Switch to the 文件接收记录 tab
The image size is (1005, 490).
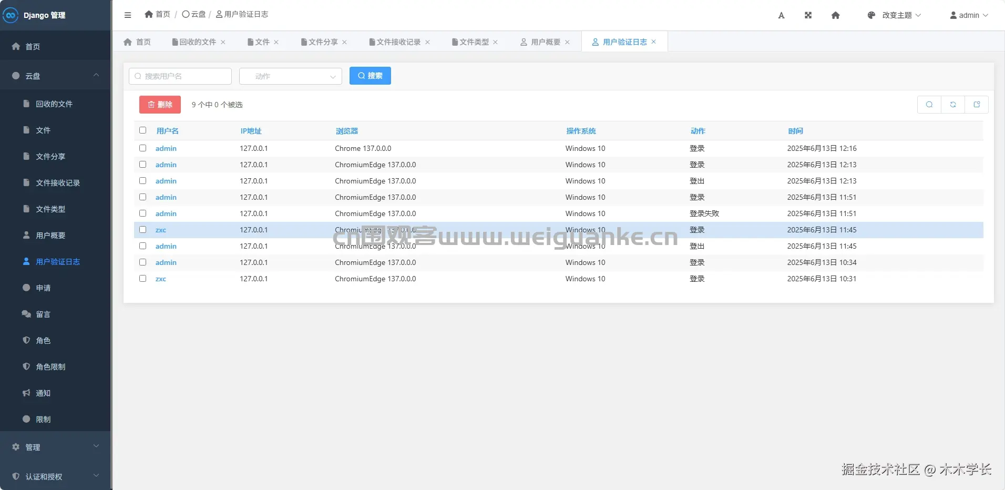(x=395, y=42)
